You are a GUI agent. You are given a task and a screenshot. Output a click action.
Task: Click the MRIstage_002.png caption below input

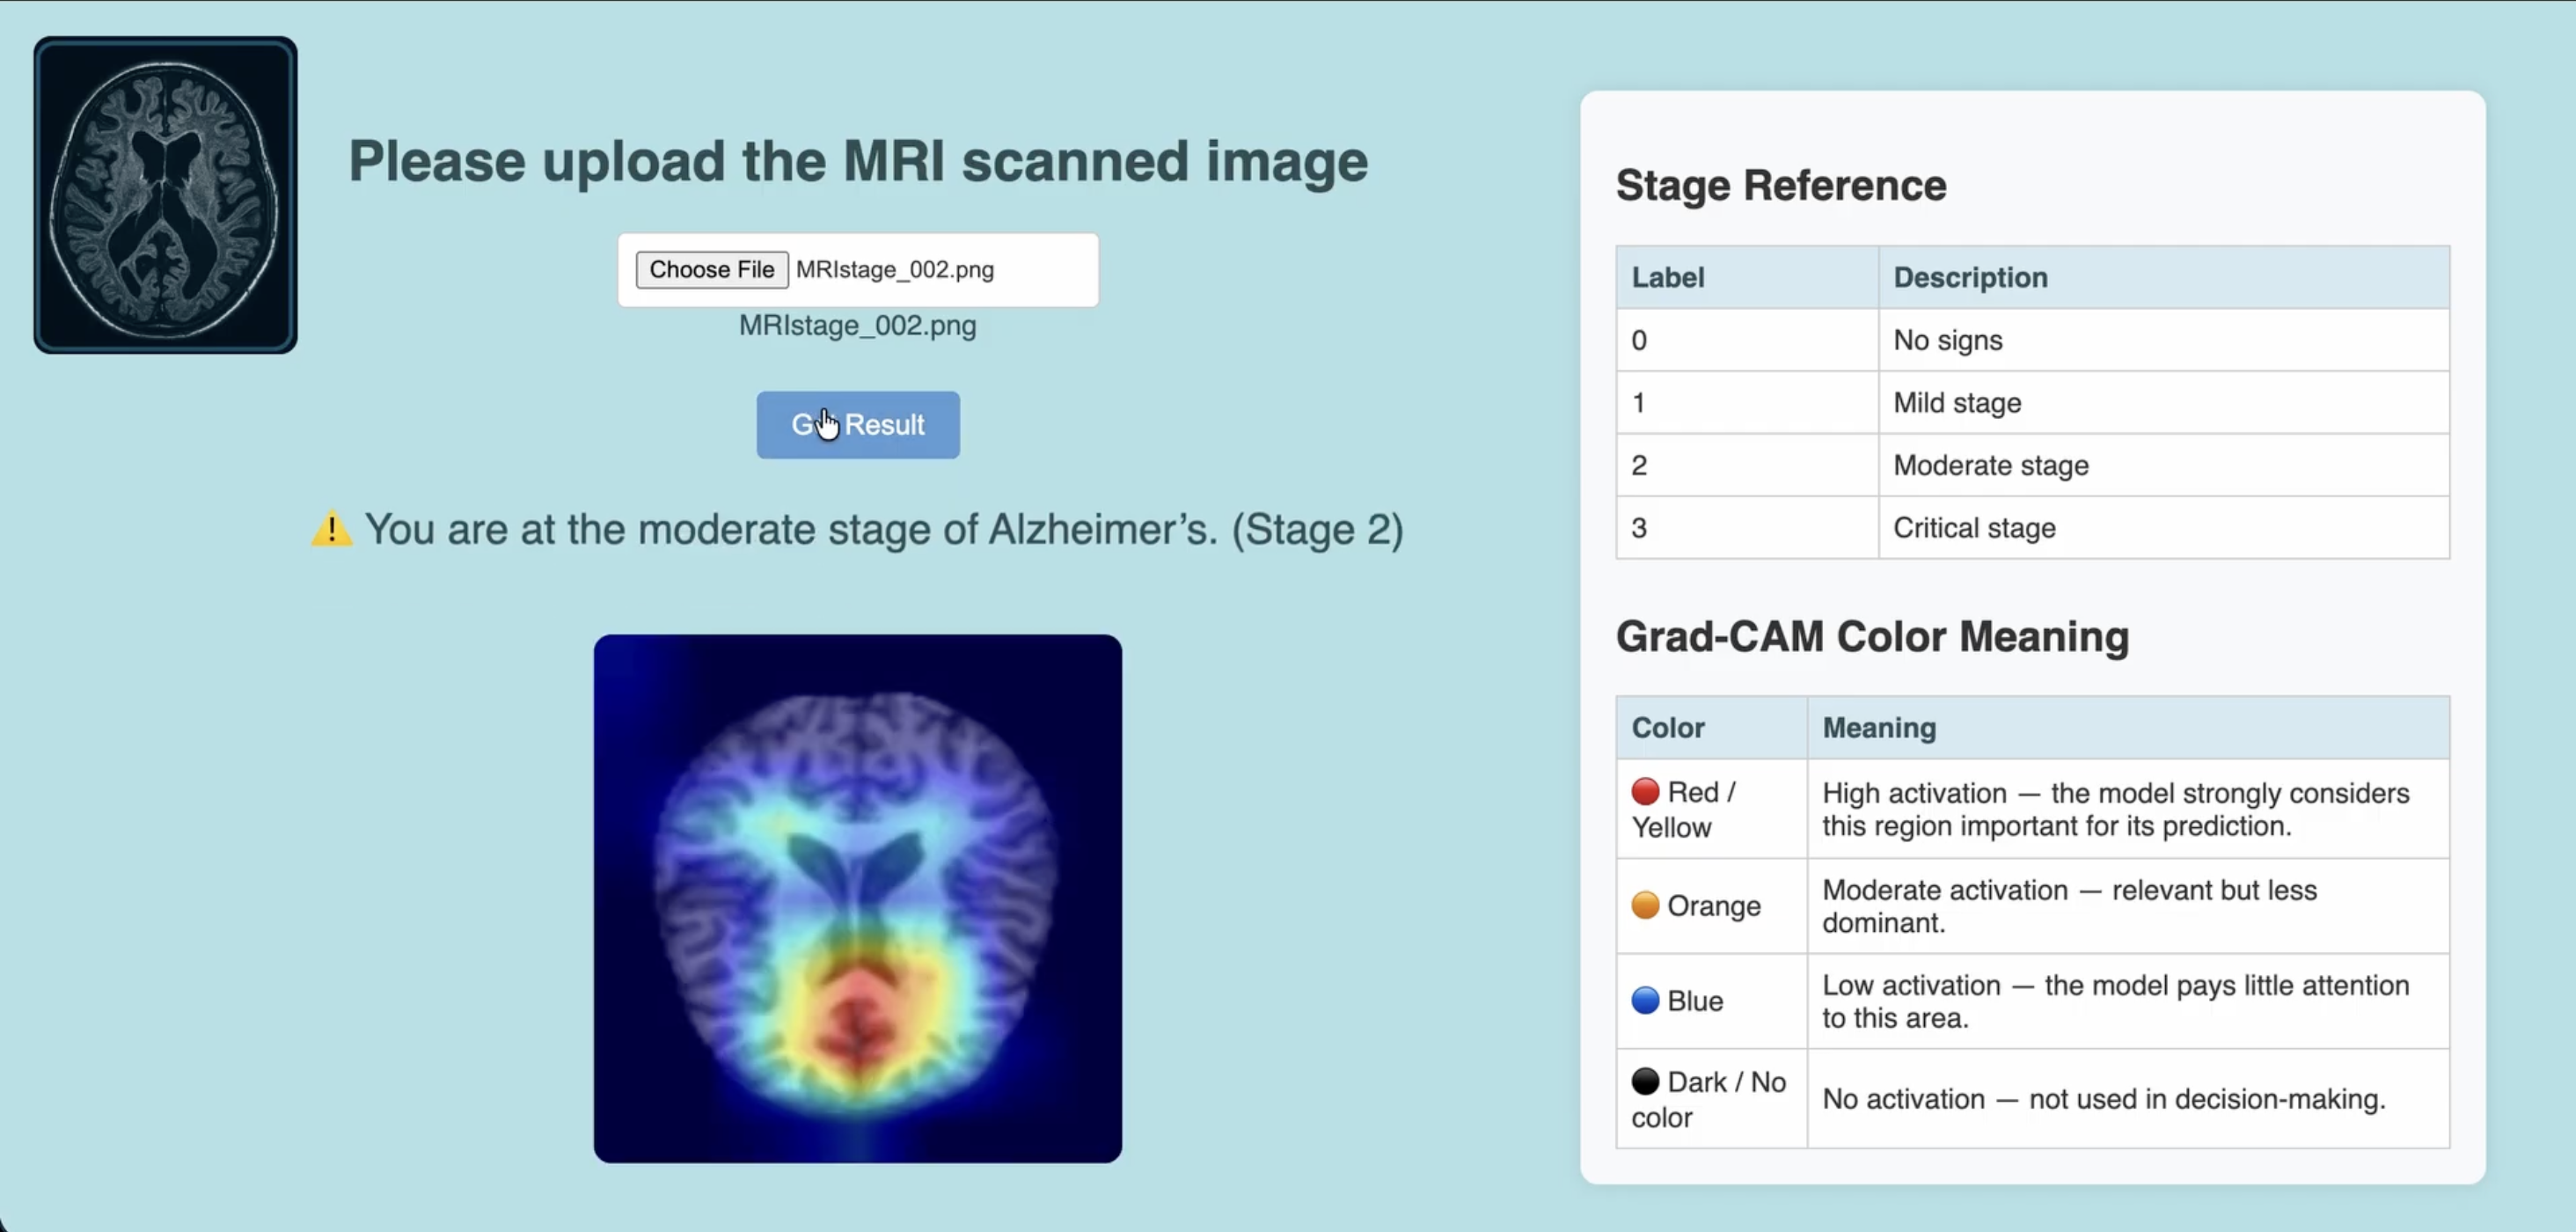[x=857, y=326]
